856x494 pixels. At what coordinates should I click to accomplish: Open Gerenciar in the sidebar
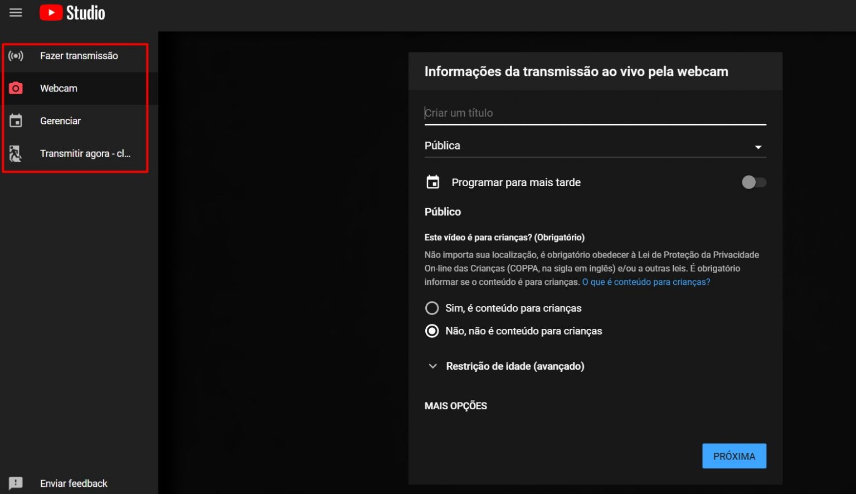coord(60,121)
